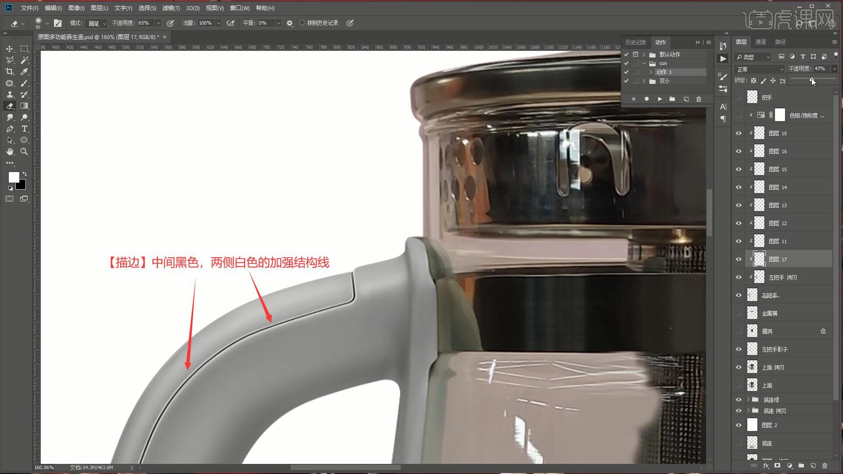Switch to the 通道 tab
The image size is (843, 474).
[760, 42]
